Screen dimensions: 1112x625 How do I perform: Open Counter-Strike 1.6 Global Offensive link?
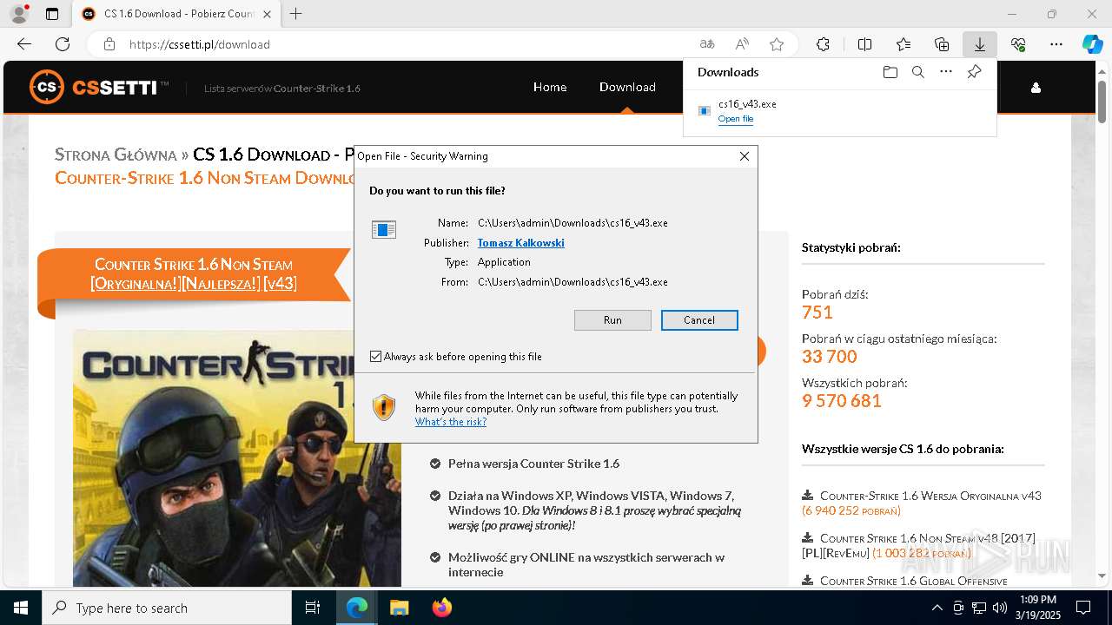coord(914,581)
